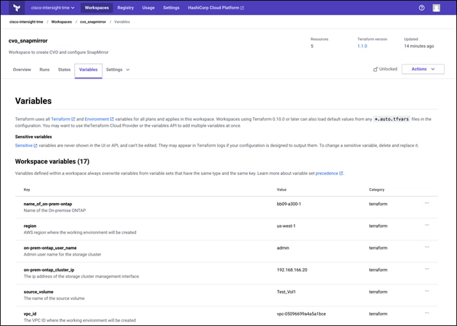Open Terraform version 1.1.0 link
The width and height of the screenshot is (457, 326).
(362, 46)
